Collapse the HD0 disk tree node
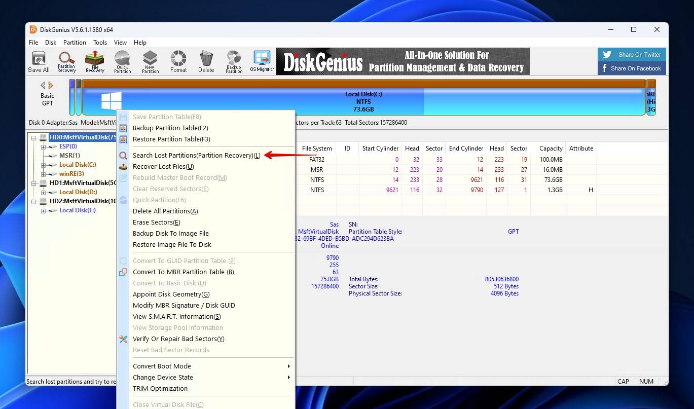Image resolution: width=694 pixels, height=409 pixels. [x=34, y=137]
